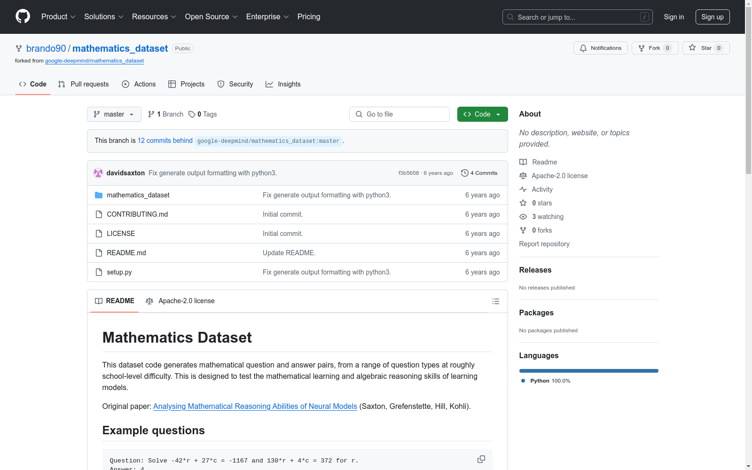
Task: Click the pulse icon beside Activity
Action: (523, 189)
